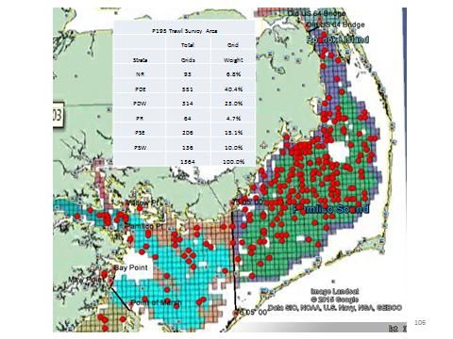Select the 40.4% grid weight cell
Viewport: 453px width, 339px height.
(x=233, y=89)
